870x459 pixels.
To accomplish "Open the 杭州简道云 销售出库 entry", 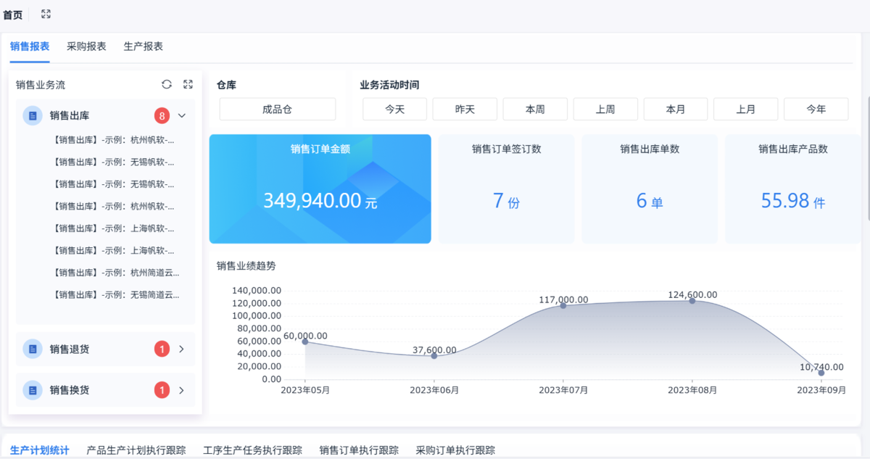I will [117, 273].
